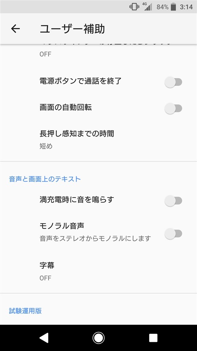Open 長押し感知までの時間 setting
This screenshot has height=351, width=197.
(x=98, y=140)
